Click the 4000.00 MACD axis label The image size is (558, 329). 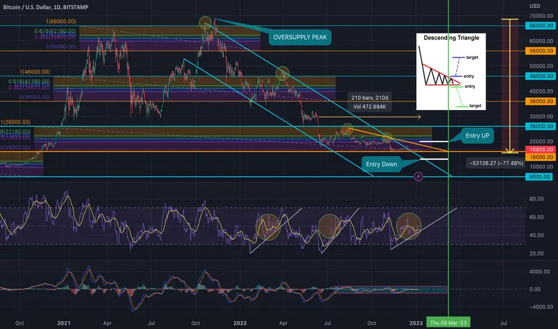click(x=539, y=272)
